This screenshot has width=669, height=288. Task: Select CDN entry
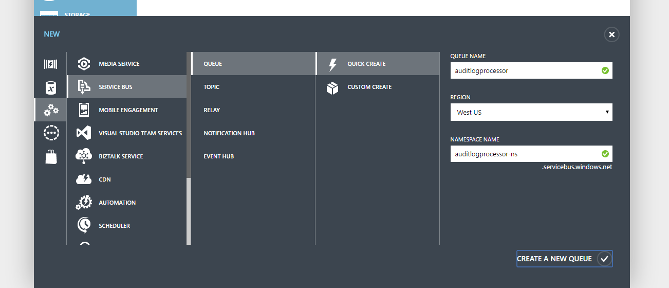tap(126, 179)
